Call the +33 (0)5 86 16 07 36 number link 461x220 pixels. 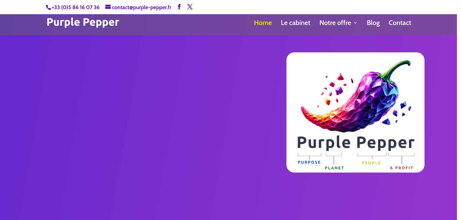coord(76,7)
